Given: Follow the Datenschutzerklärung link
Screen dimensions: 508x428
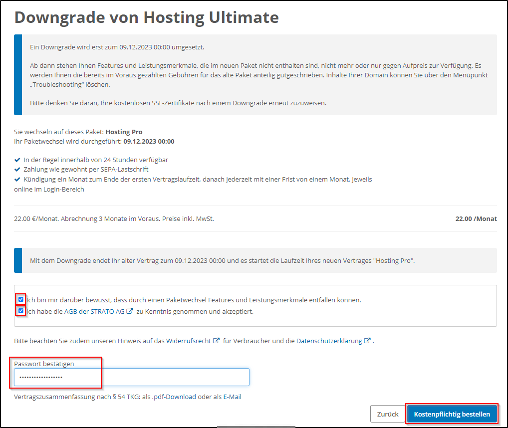Looking at the screenshot, I should coord(329,341).
